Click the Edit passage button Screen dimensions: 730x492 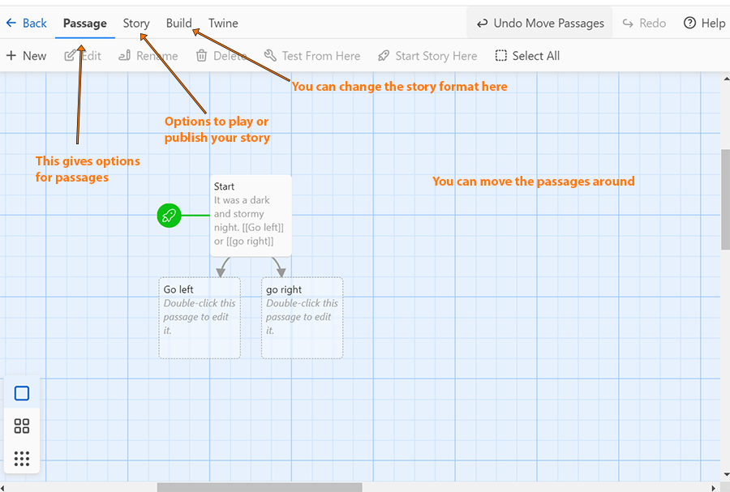point(84,56)
